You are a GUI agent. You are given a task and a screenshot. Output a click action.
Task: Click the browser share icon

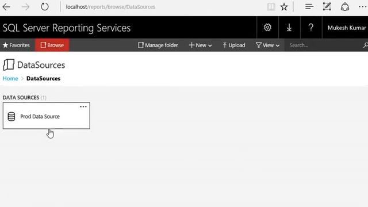(x=345, y=6)
